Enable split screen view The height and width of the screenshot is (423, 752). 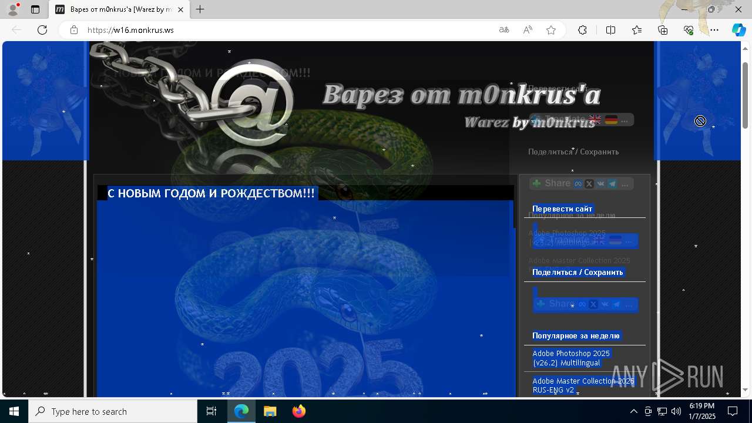click(x=610, y=30)
